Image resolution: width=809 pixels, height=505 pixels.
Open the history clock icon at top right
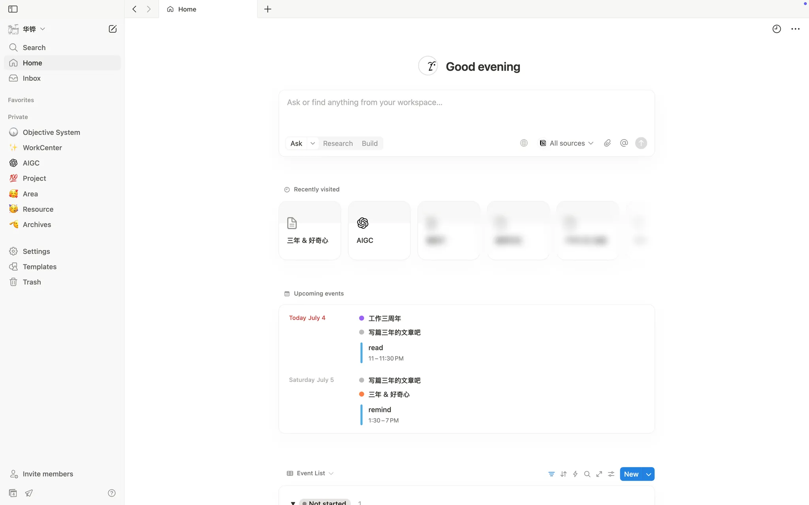click(x=777, y=29)
